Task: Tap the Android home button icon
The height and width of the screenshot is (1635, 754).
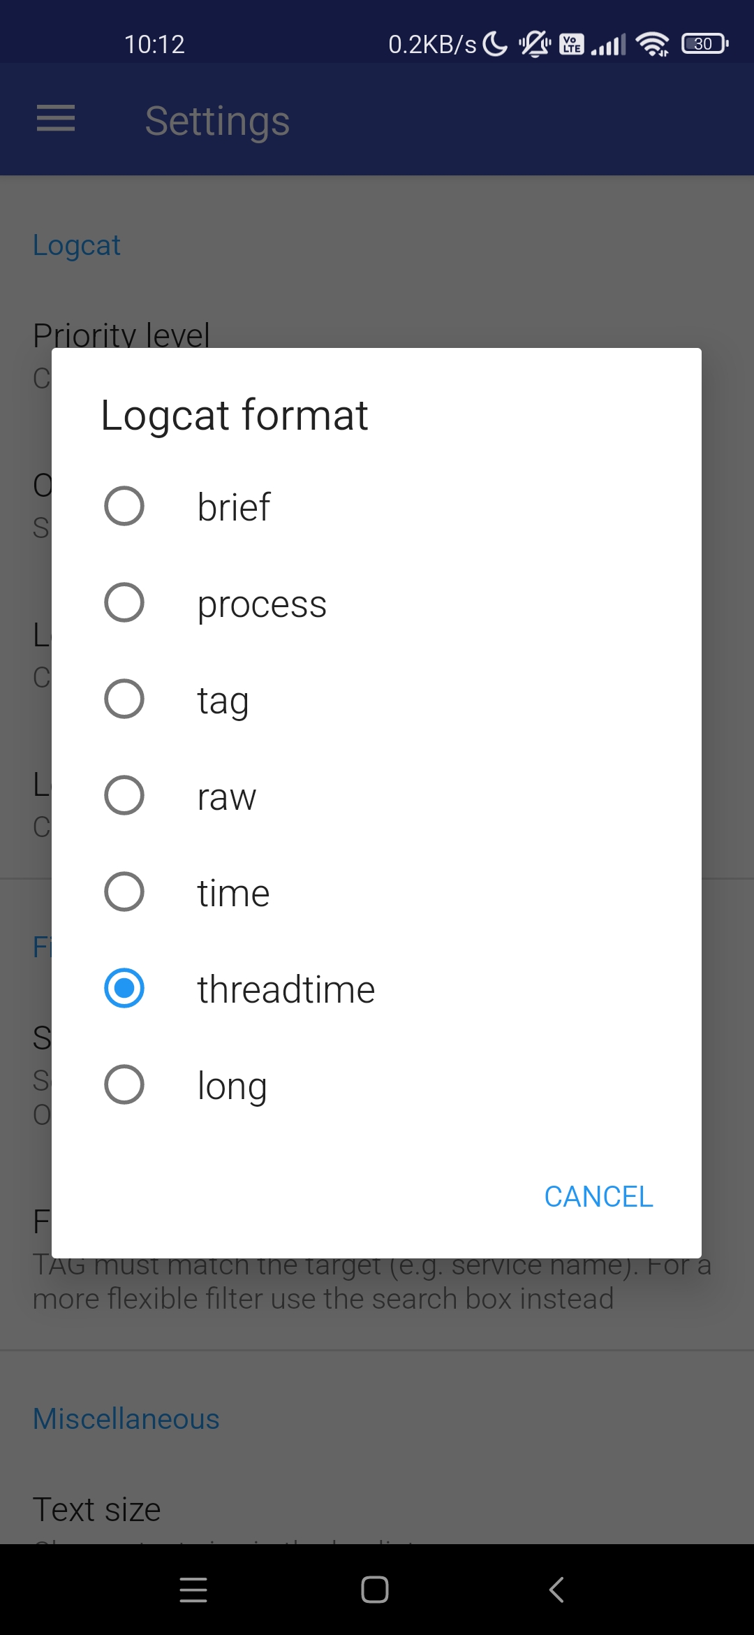Action: (375, 1590)
